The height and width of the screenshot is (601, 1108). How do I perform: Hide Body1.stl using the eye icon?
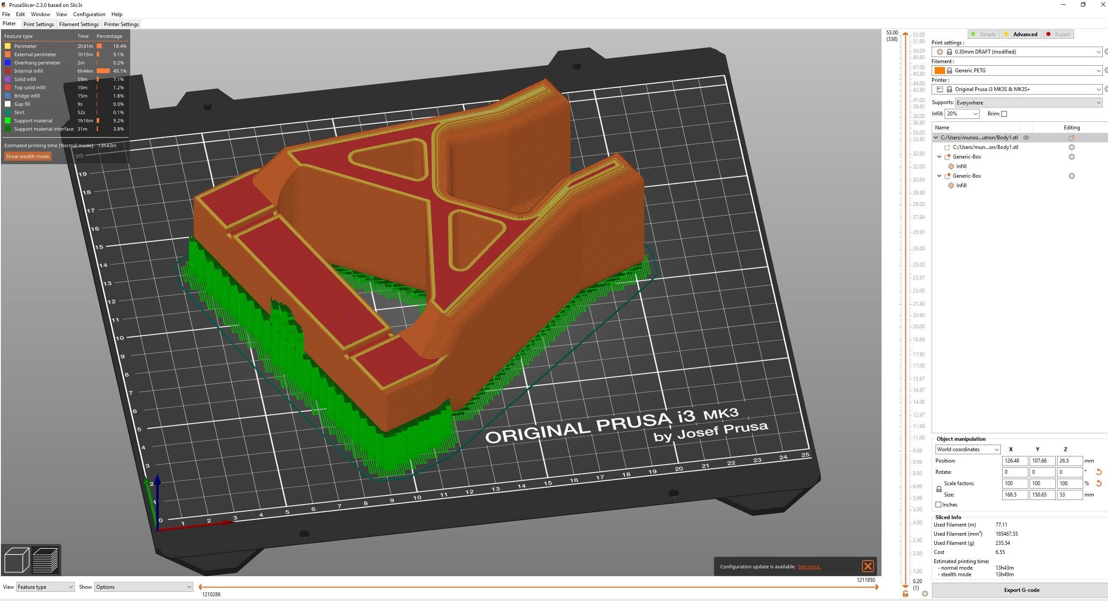(1026, 138)
